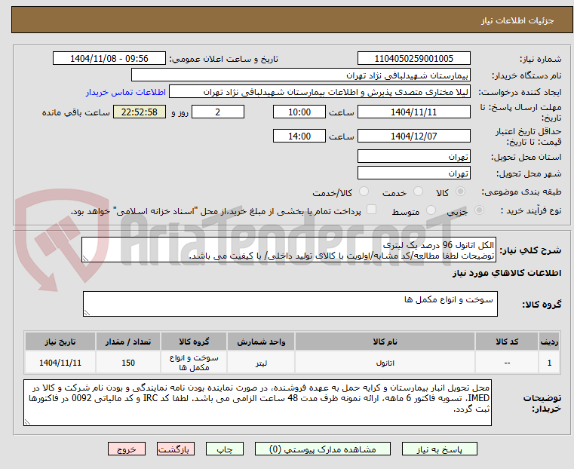
Task: Click the خروج exit button
Action: pyautogui.click(x=127, y=449)
